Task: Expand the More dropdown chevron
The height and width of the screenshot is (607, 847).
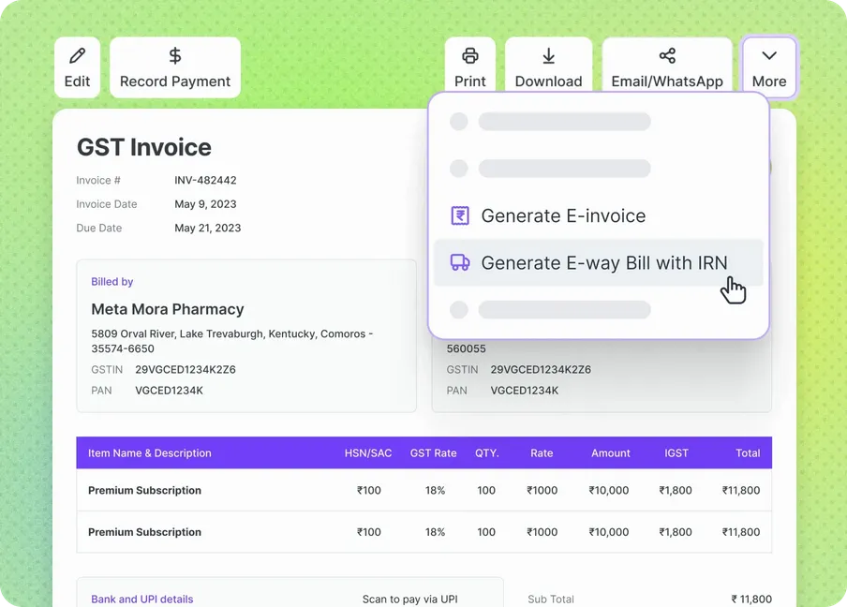Action: 769,55
